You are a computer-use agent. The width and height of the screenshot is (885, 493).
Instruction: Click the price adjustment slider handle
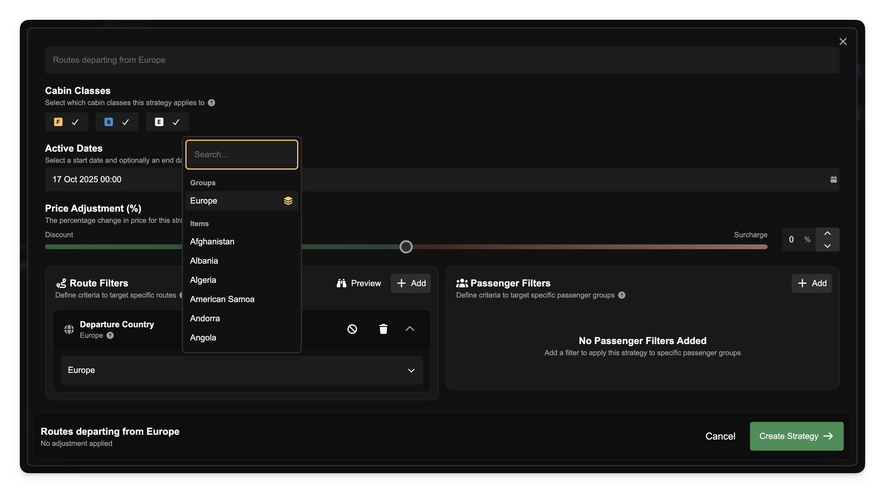pos(406,246)
